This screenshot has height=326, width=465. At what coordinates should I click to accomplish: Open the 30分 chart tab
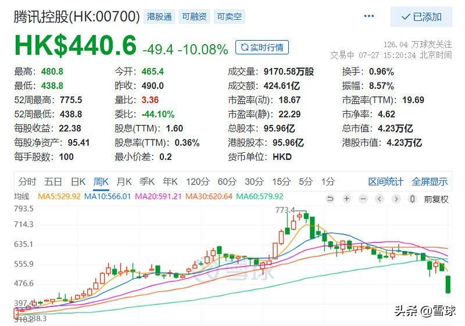point(254,181)
